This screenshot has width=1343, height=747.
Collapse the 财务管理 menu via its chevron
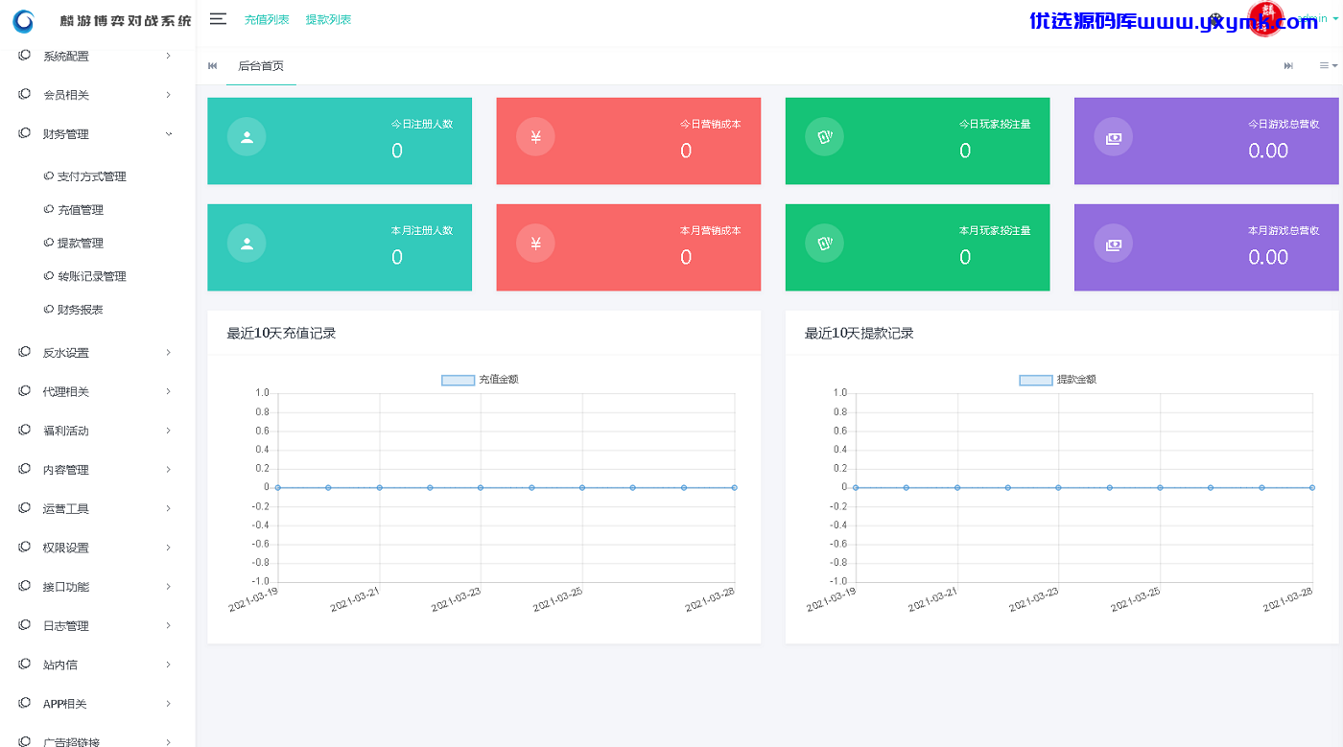point(169,133)
